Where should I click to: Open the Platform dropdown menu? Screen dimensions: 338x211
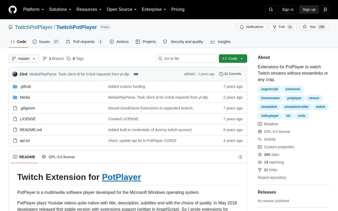click(x=34, y=9)
